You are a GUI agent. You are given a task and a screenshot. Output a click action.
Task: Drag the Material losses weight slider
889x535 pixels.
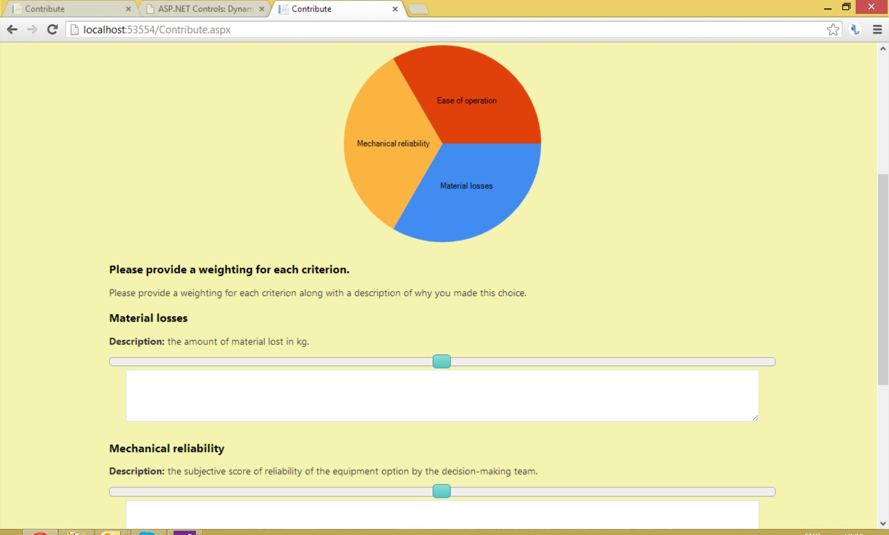click(442, 361)
